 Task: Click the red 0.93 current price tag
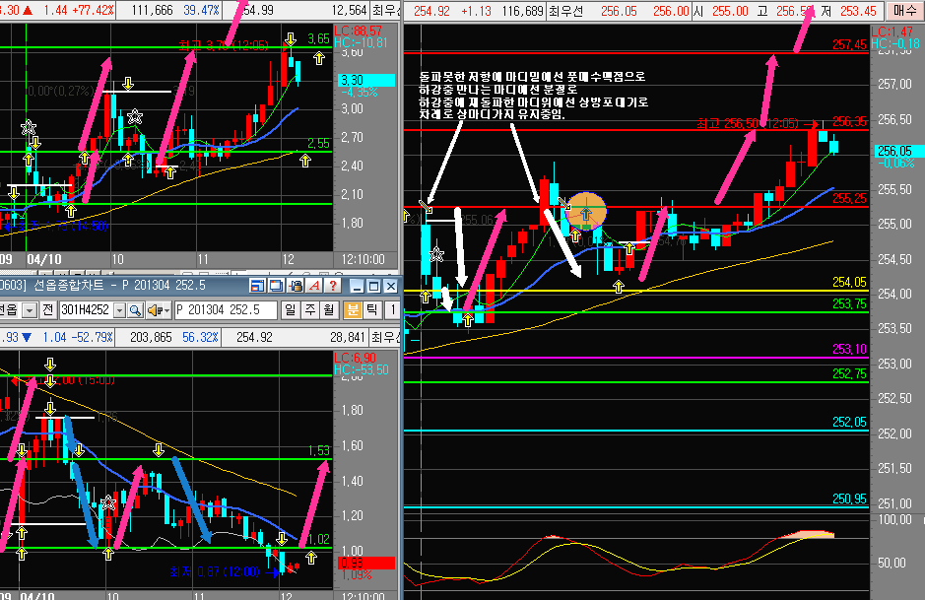[x=365, y=563]
